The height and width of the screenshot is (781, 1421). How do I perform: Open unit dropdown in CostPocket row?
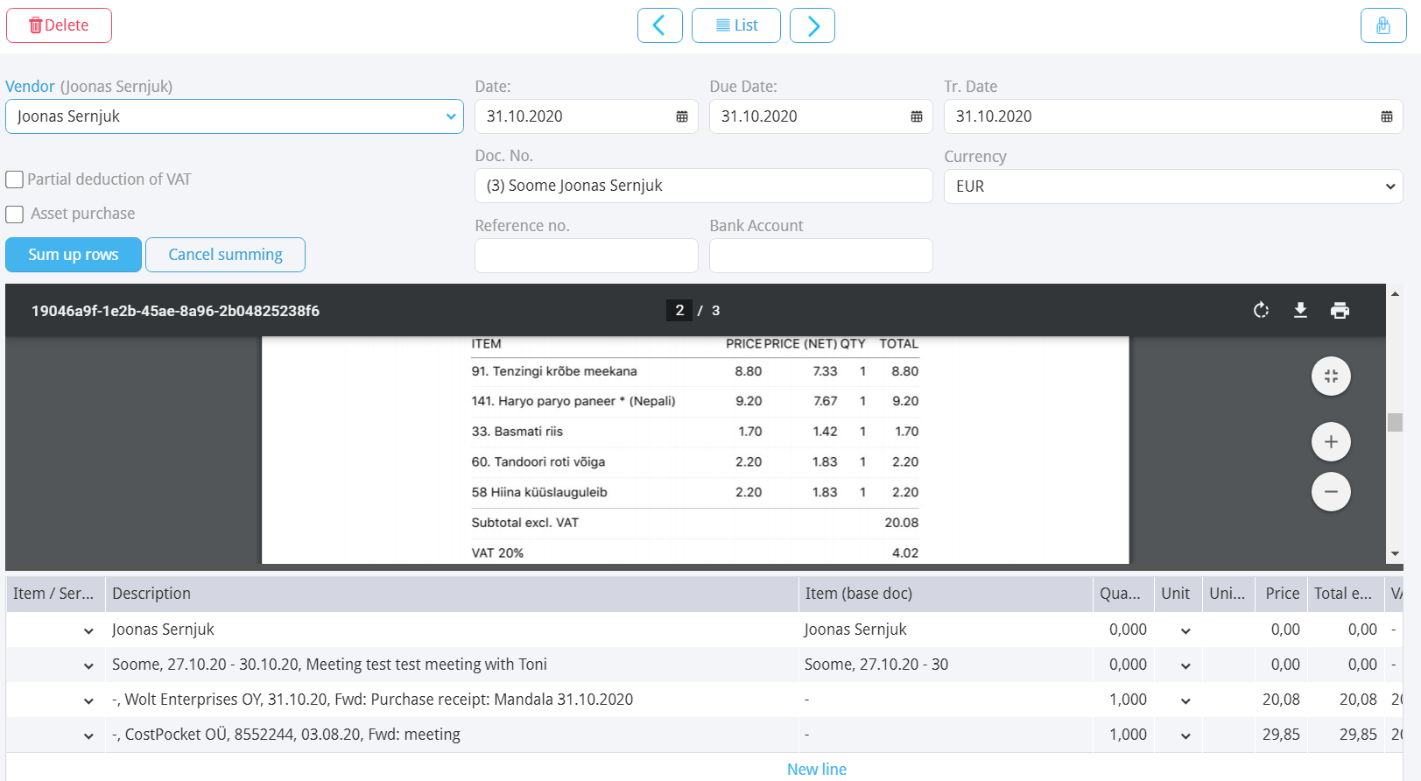pos(1185,736)
